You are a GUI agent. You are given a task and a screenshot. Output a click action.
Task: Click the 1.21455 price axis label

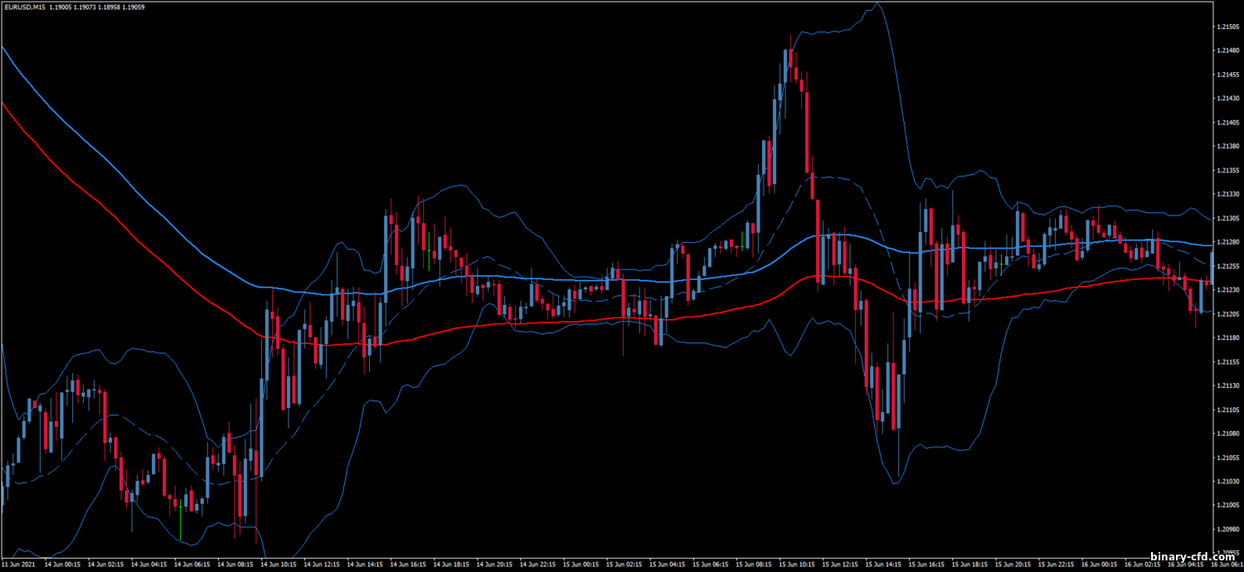1227,75
